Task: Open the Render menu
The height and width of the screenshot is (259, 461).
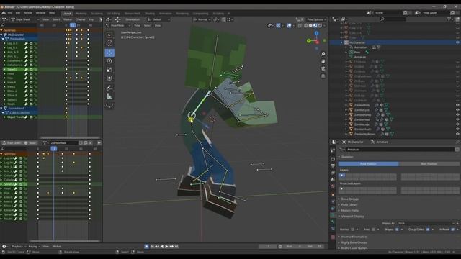Action: click(x=28, y=13)
